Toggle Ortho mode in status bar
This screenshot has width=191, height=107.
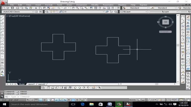40,100
